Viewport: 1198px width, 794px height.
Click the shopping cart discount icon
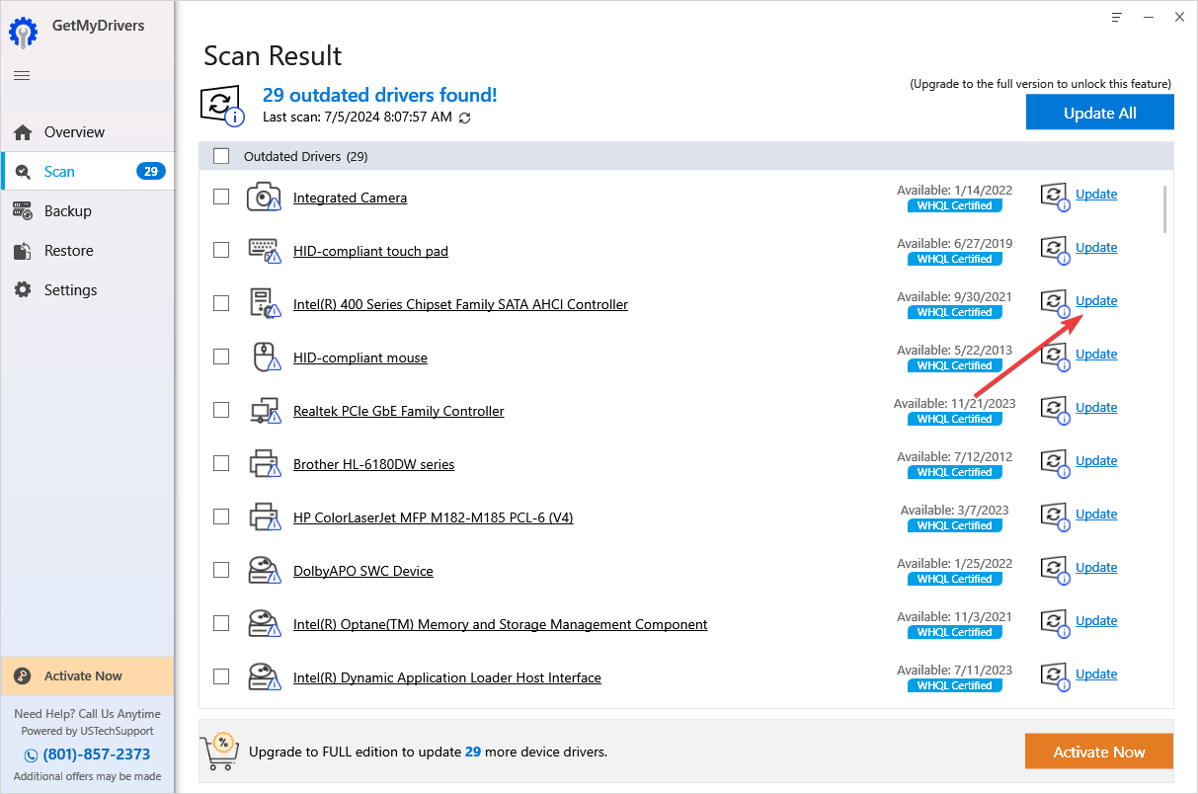click(220, 752)
